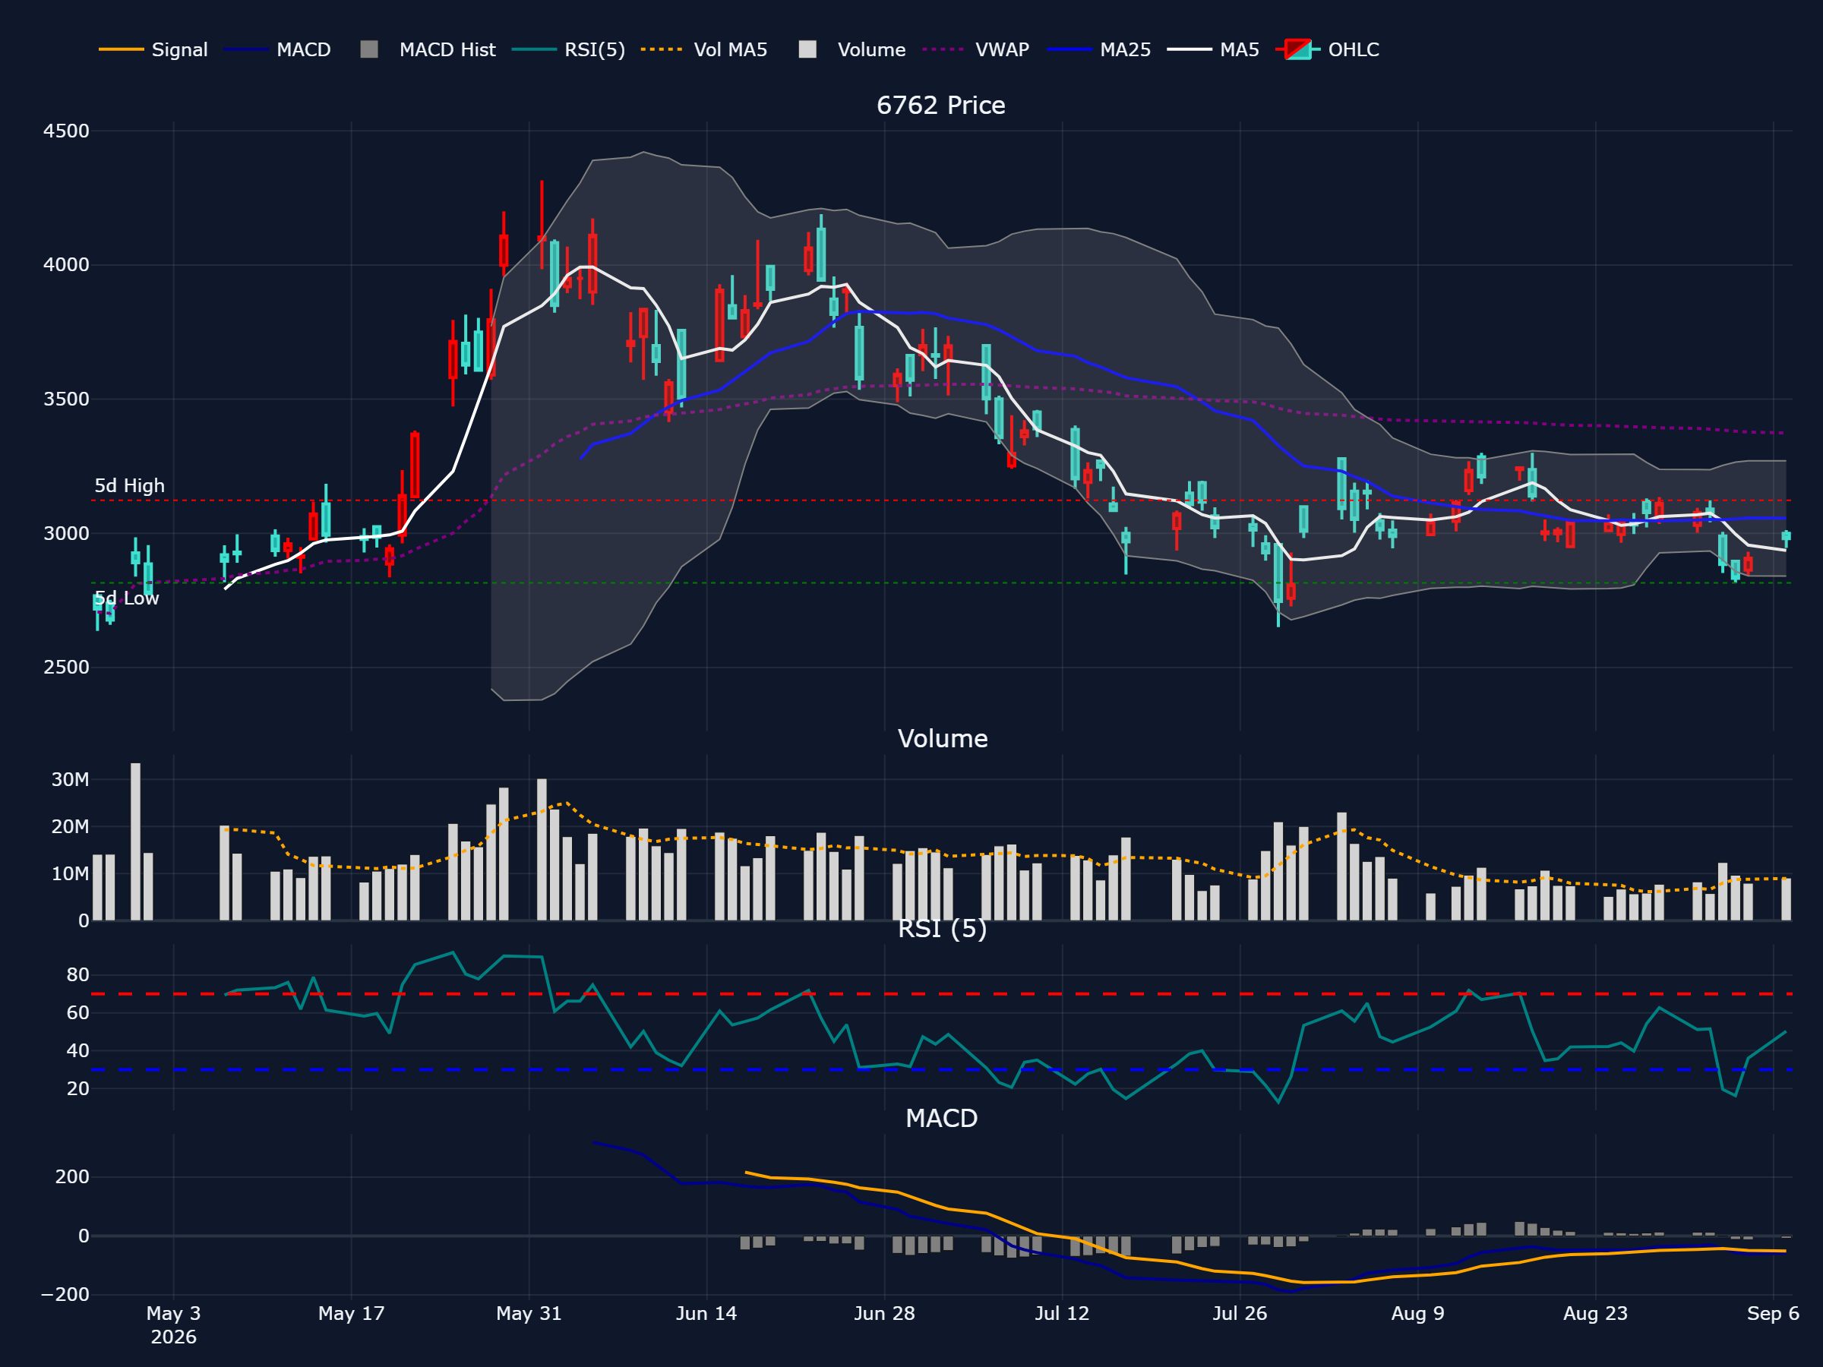The width and height of the screenshot is (1823, 1367).
Task: Click the 4500 price axis label
Action: pyautogui.click(x=66, y=131)
